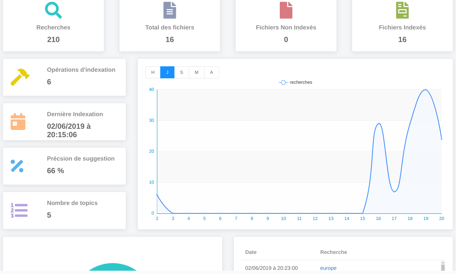Screen dimensions: 456x274
Task: Switch chart to S period tab
Action: click(182, 72)
